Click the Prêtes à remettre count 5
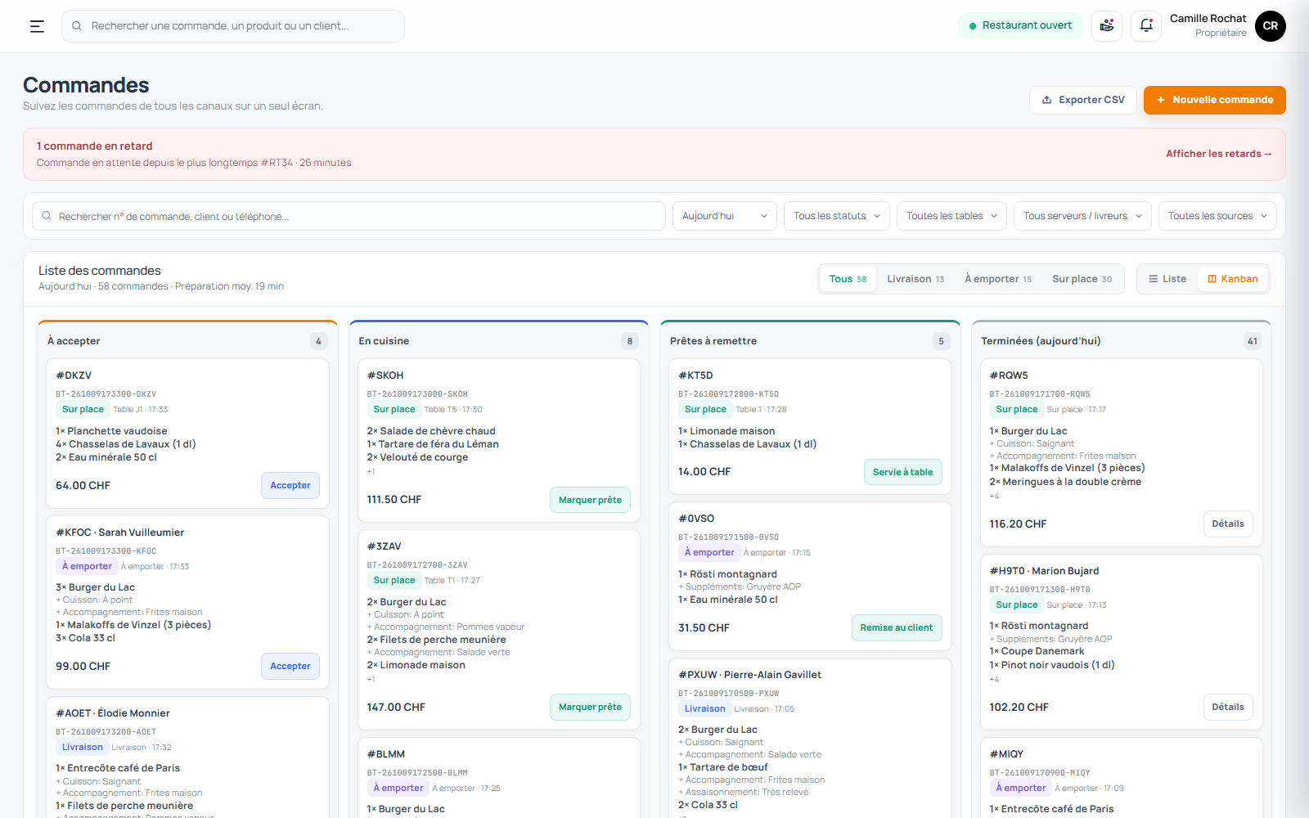 (941, 341)
